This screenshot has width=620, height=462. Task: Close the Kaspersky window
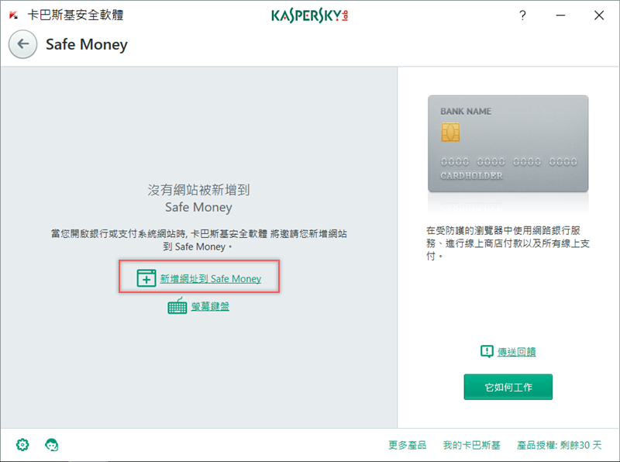click(x=599, y=16)
